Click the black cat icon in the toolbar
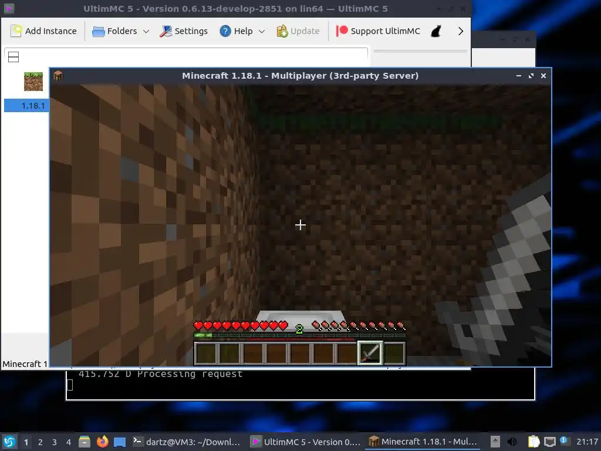Image resolution: width=601 pixels, height=451 pixels. [x=436, y=31]
